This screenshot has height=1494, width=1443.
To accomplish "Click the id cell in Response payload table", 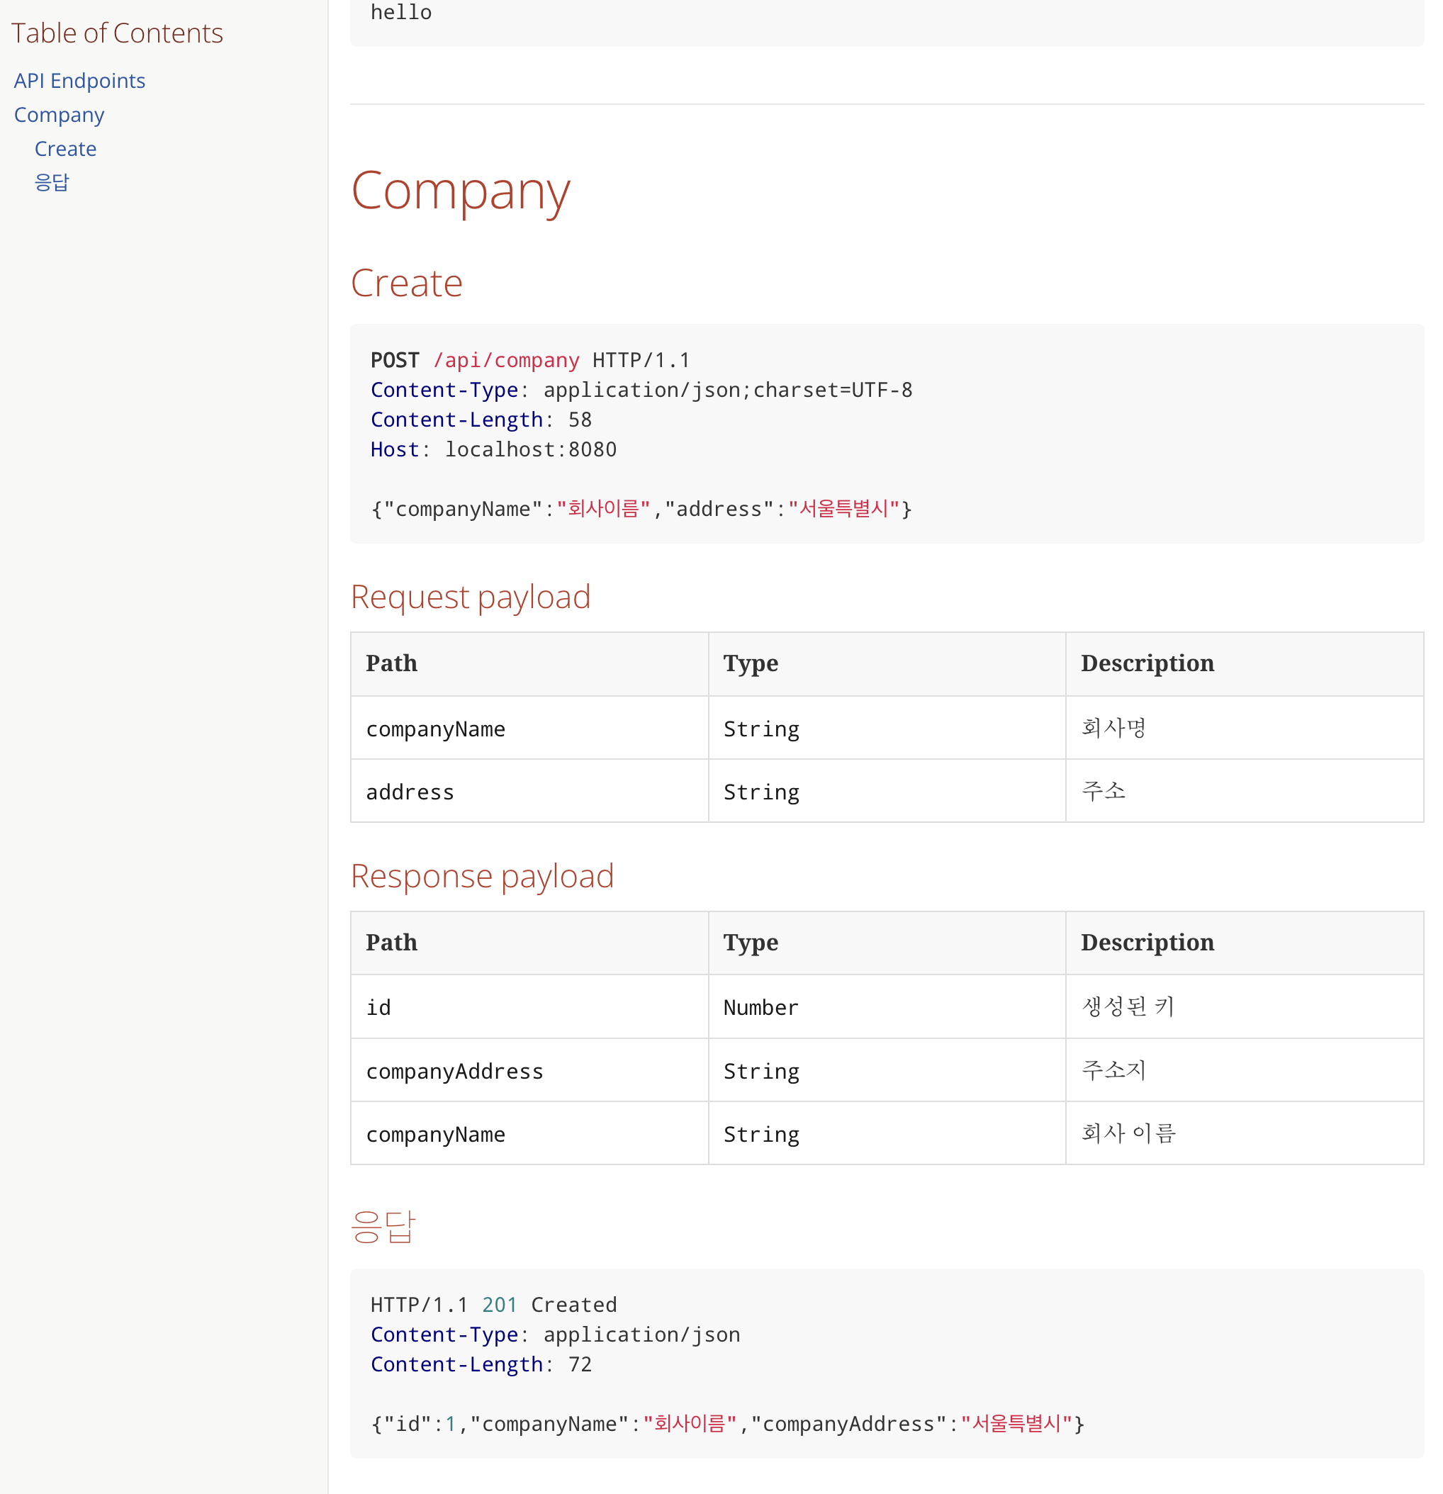I will pos(529,1007).
